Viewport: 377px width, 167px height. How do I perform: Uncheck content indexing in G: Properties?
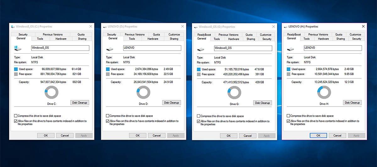coord(199,121)
